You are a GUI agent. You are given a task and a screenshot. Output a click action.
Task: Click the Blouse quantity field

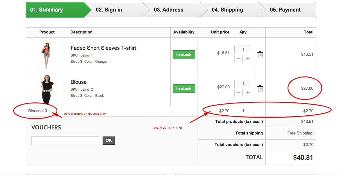click(243, 84)
